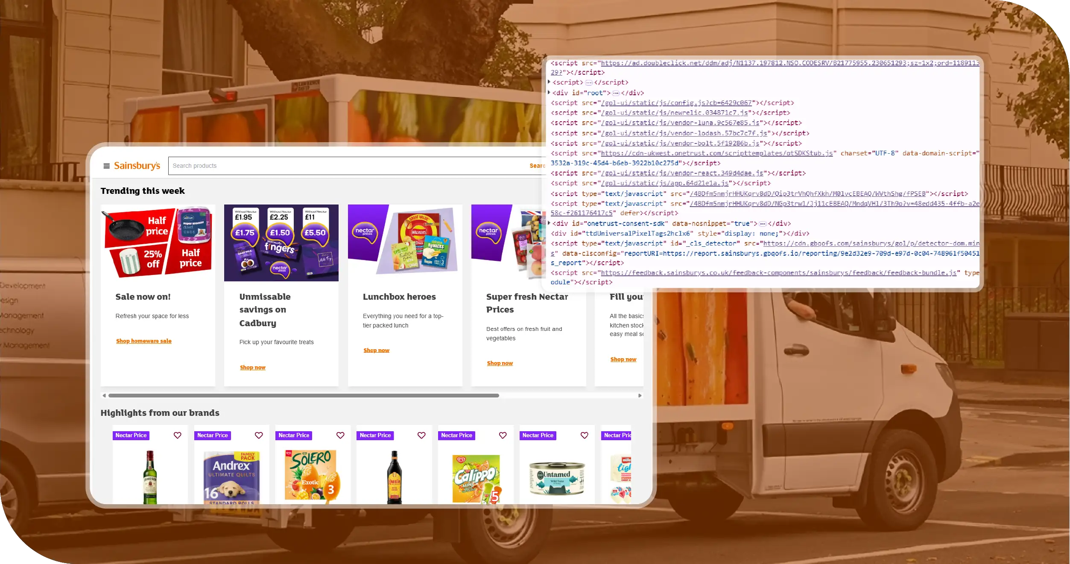Viewport: 1070px width, 564px height.
Task: Click Shop now under Cadbury savings
Action: [253, 367]
